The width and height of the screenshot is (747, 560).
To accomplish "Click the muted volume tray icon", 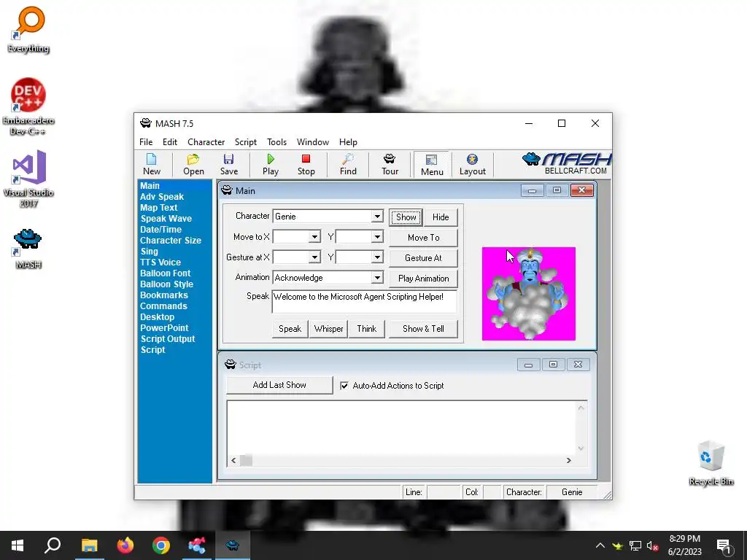I will 652,545.
